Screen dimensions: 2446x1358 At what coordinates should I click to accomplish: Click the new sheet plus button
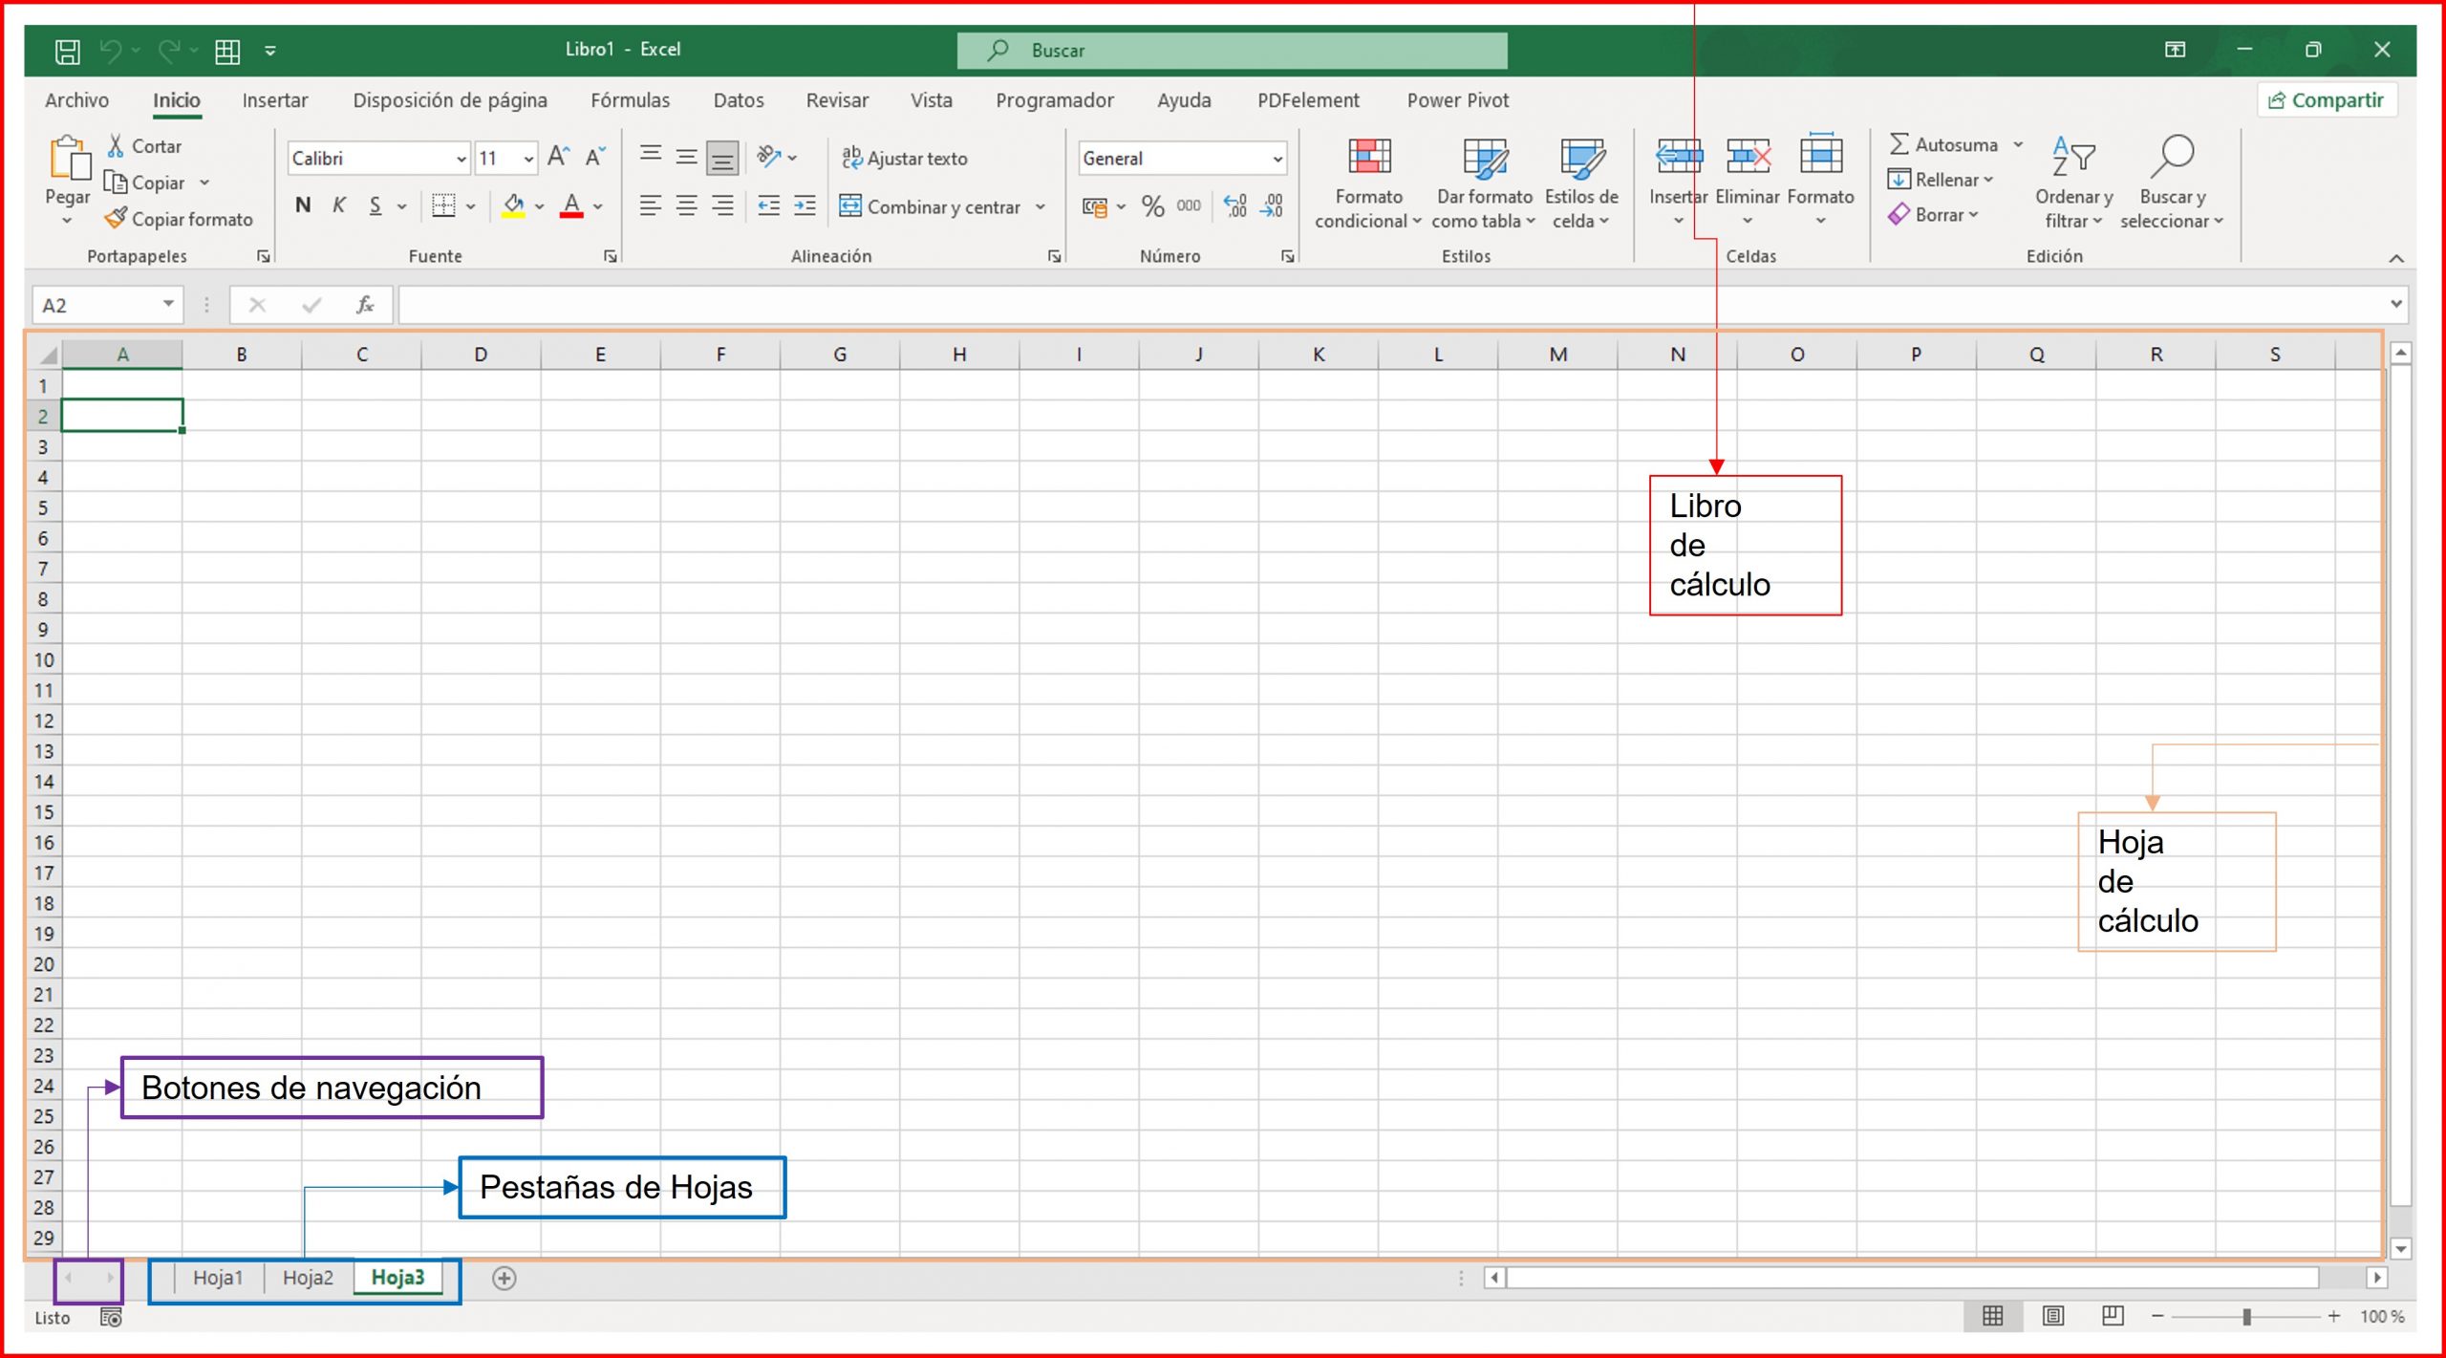coord(504,1278)
